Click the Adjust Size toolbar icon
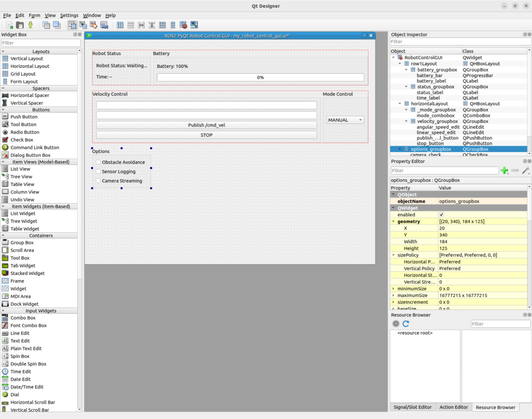Image resolution: width=532 pixels, height=419 pixels. 194,25
